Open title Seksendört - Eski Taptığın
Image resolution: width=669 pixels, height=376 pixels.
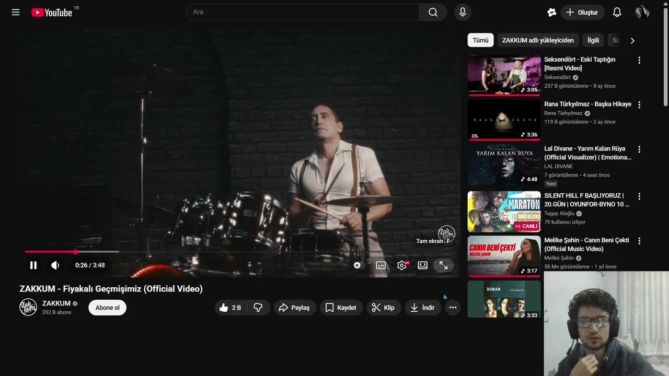pyautogui.click(x=580, y=64)
